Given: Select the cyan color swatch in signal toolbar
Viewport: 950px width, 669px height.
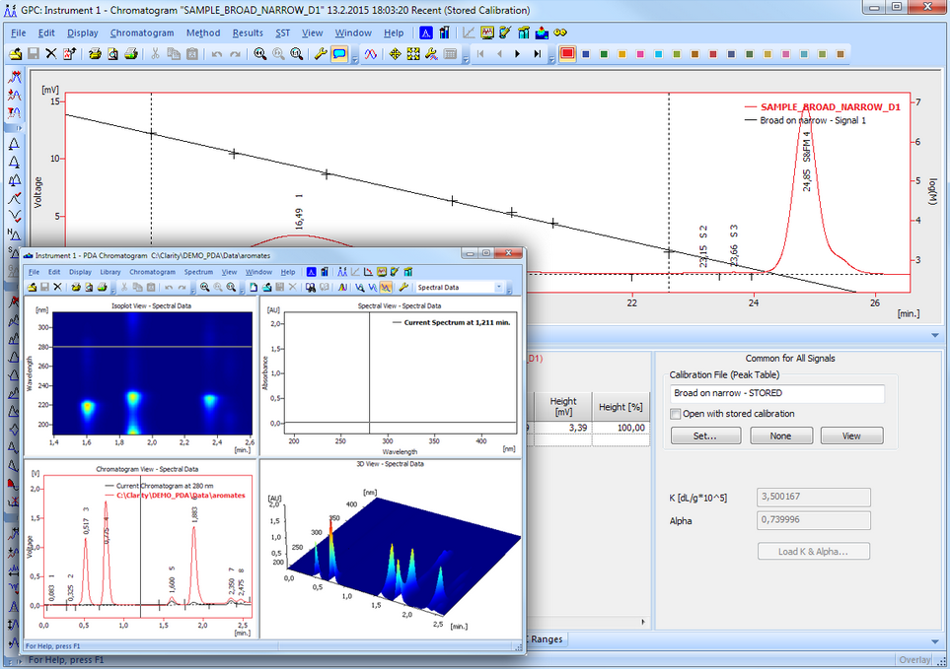Looking at the screenshot, I should pos(658,54).
